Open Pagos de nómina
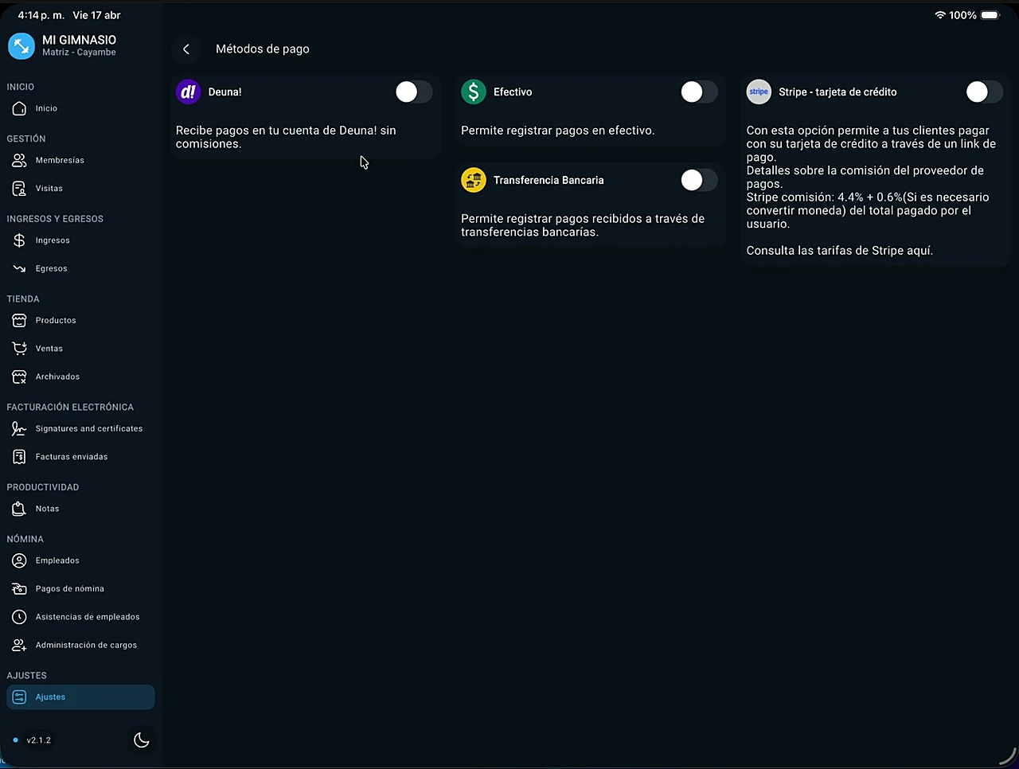The width and height of the screenshot is (1019, 769). (x=69, y=588)
